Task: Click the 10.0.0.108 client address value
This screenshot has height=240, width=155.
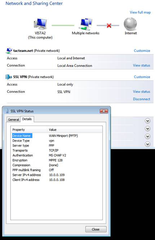Action: click(x=57, y=180)
